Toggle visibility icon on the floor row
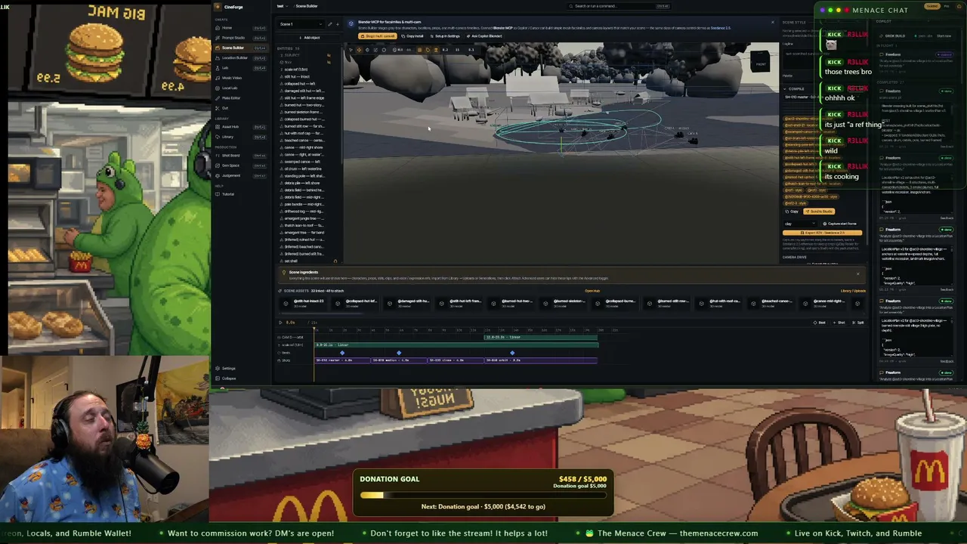Viewport: 967px width, 544px height. [329, 62]
